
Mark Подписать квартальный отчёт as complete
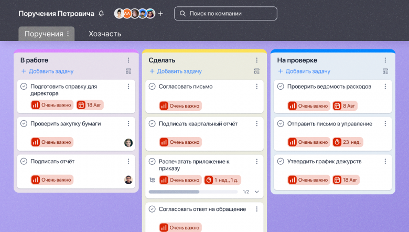[152, 124]
